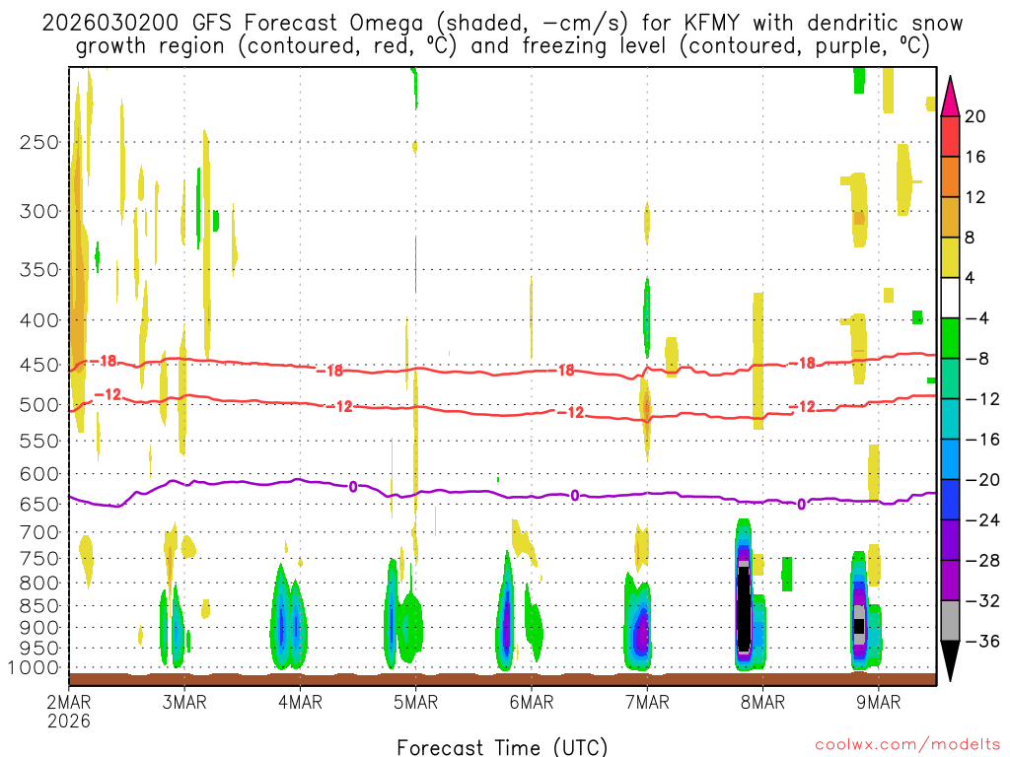Click the brown ground surface bar at the bottom
1010x757 pixels.
(502, 678)
